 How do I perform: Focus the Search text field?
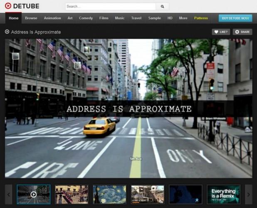(111, 7)
